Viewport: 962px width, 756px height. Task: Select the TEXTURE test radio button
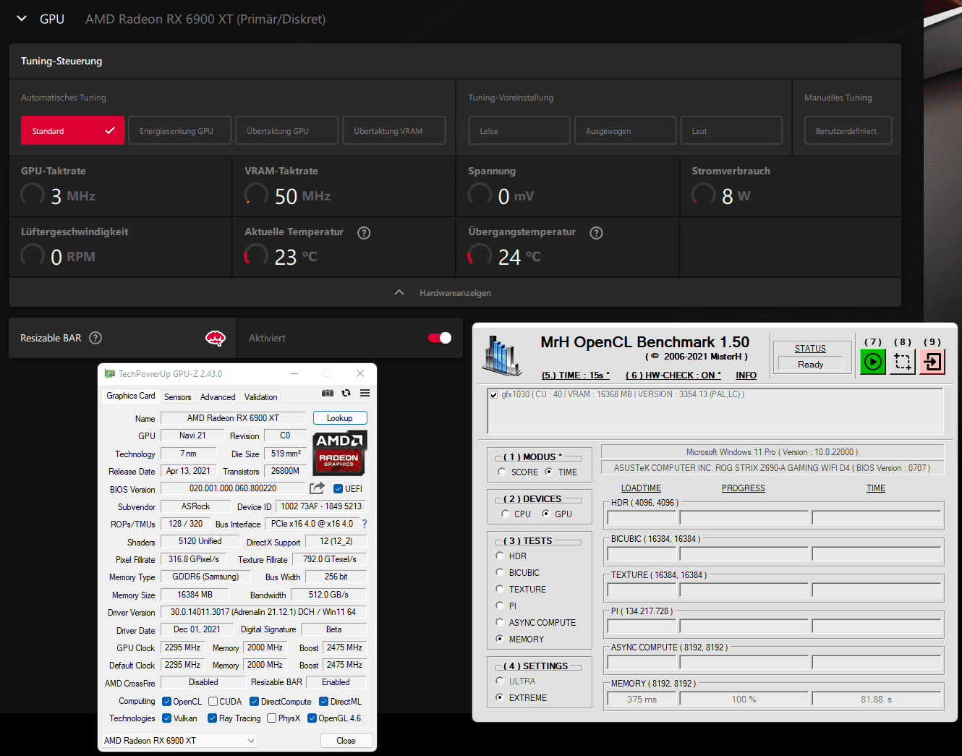pos(500,589)
